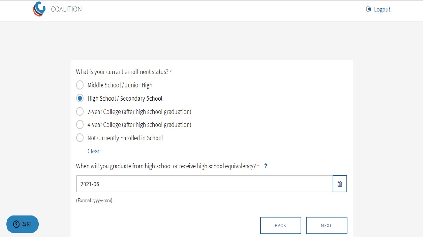Click the "4-year College (after high school graduation)" label
Image resolution: width=423 pixels, height=237 pixels.
[x=139, y=125]
